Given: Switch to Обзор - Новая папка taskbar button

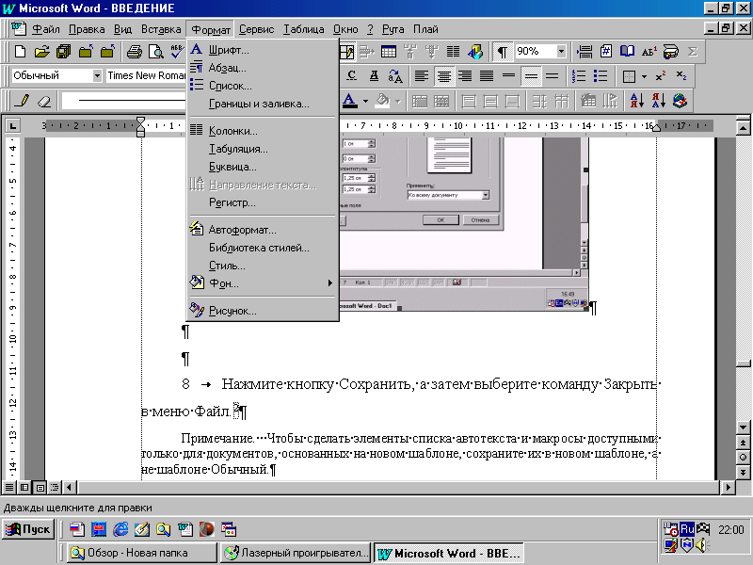Looking at the screenshot, I should tap(139, 553).
